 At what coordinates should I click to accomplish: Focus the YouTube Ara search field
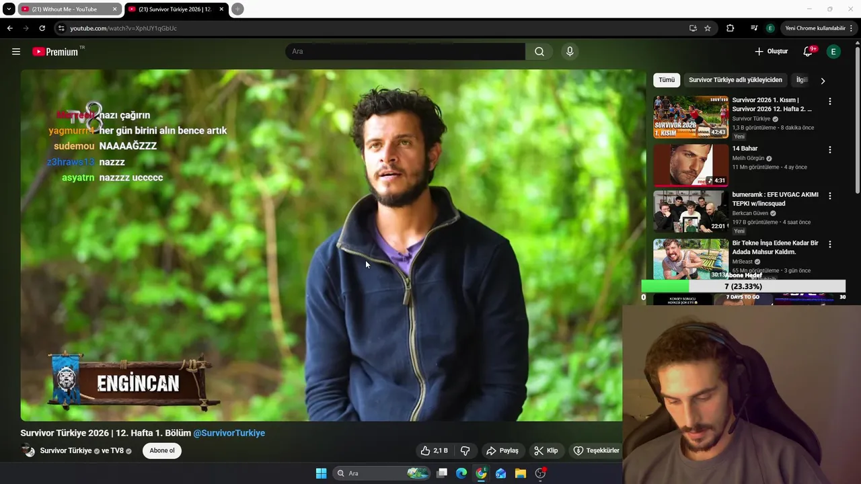(405, 52)
